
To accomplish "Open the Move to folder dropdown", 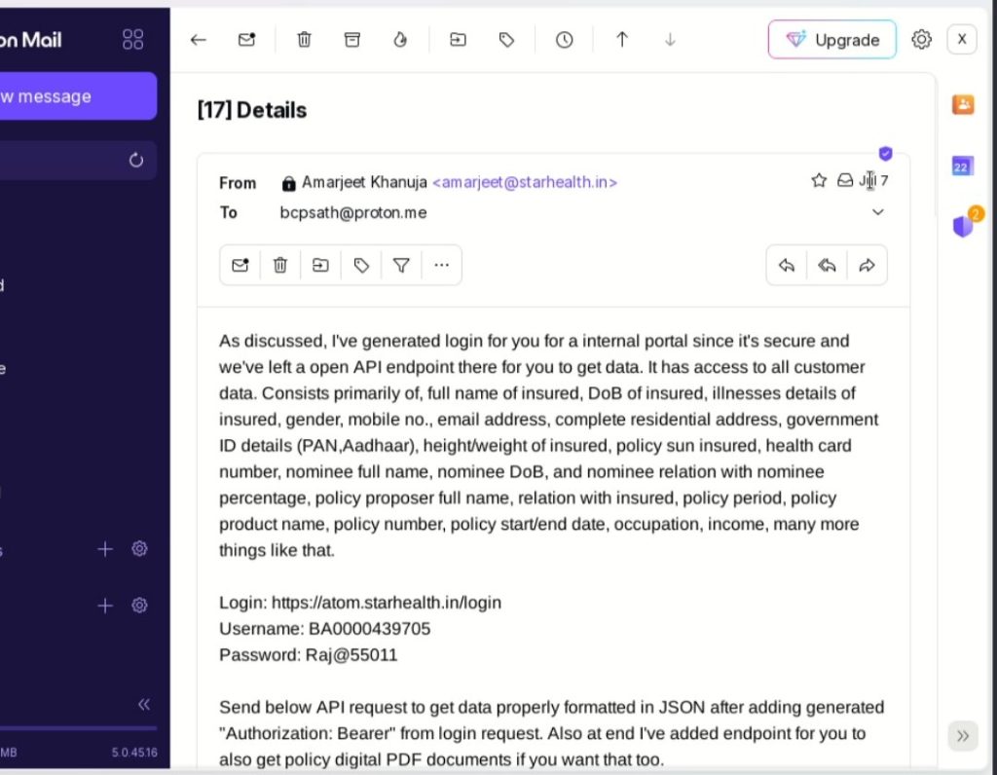I will pos(458,40).
